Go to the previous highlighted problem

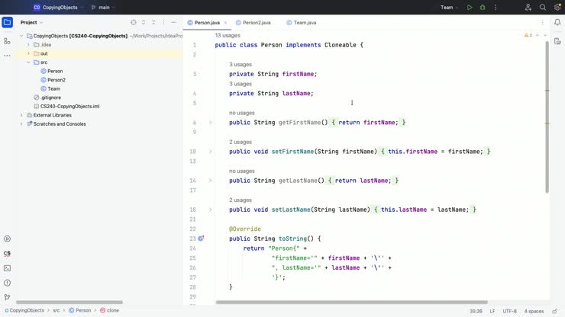tap(538, 35)
